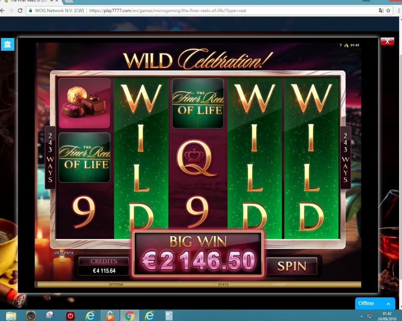
Task: Click the browser address bar URL
Action: 168,10
